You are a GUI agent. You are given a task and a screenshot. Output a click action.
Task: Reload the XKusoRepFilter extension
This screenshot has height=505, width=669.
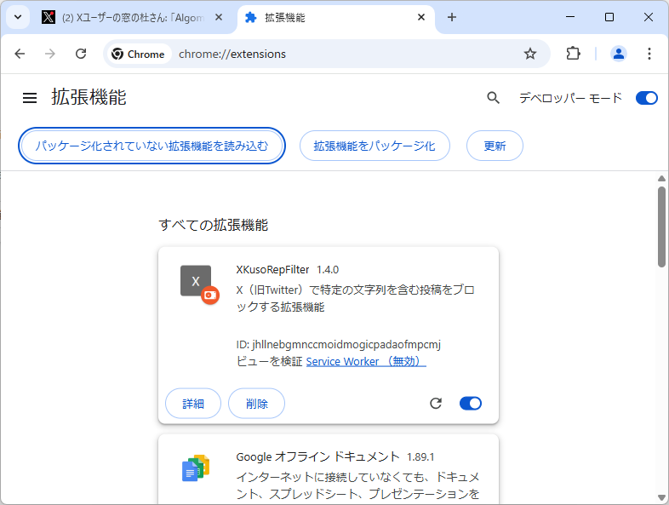click(x=436, y=404)
